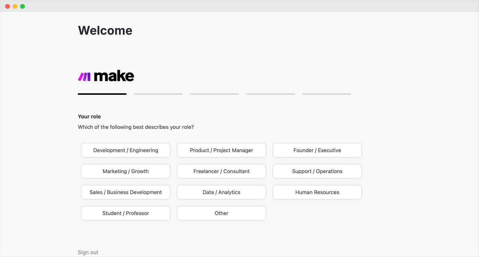Image resolution: width=479 pixels, height=257 pixels.
Task: Click the final step of the progress indicator
Action: coord(326,94)
